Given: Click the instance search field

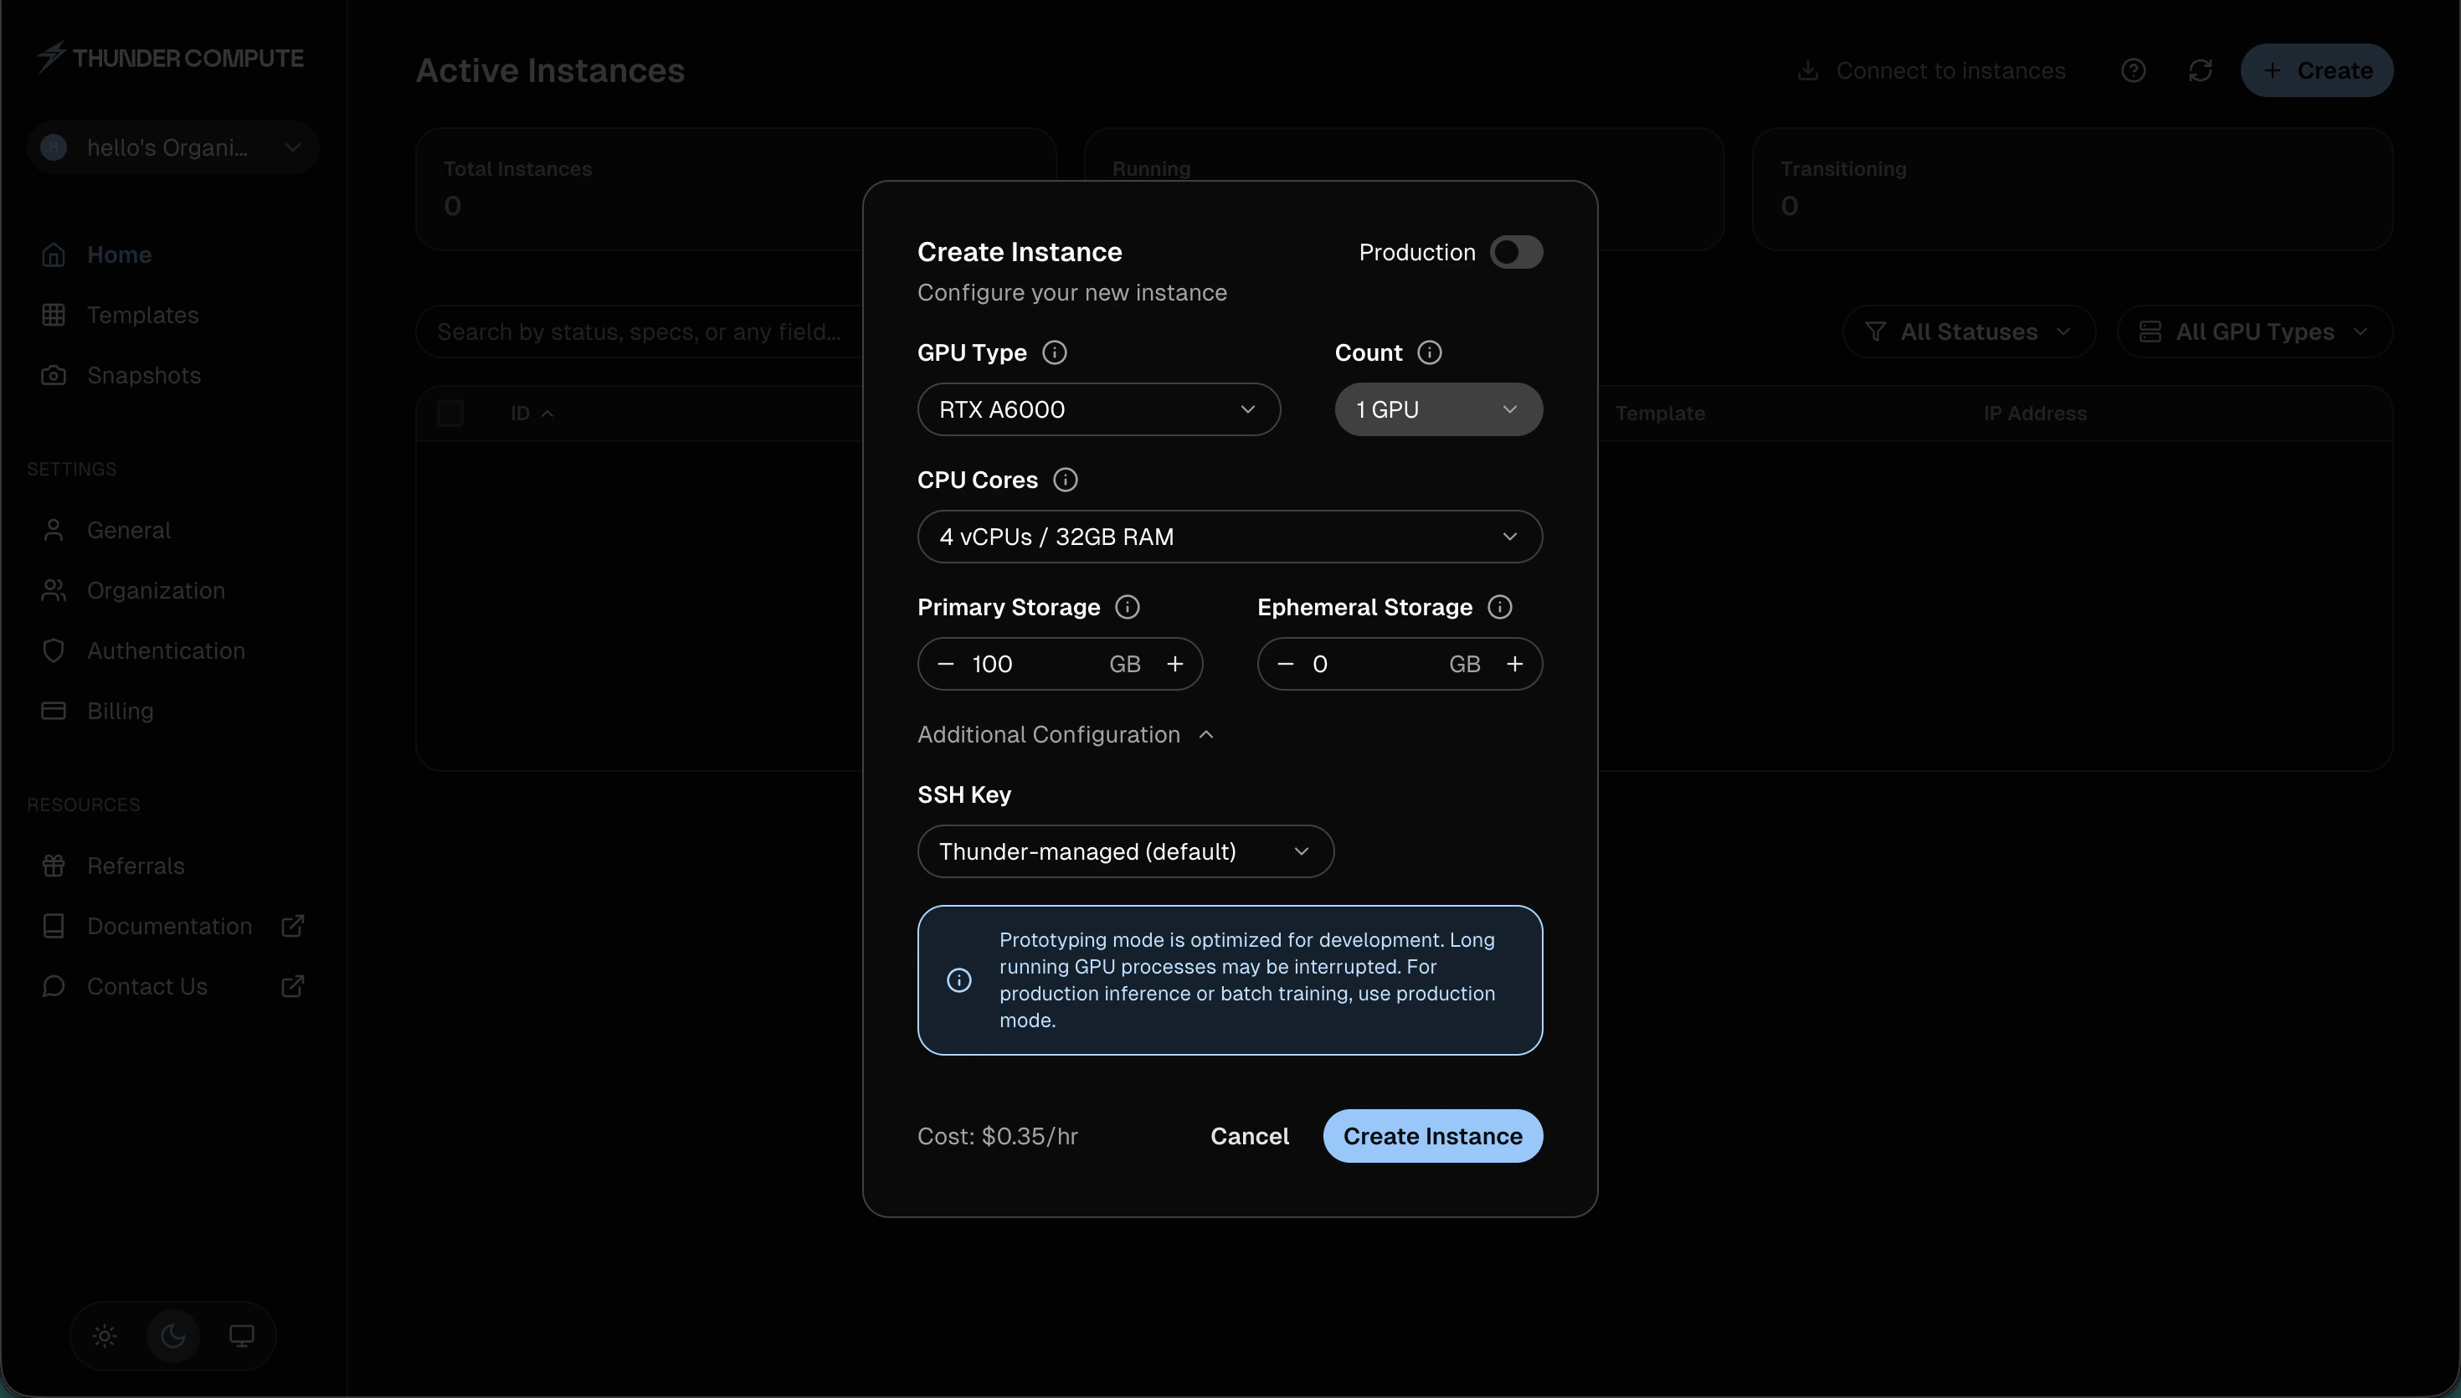Looking at the screenshot, I should coord(641,332).
